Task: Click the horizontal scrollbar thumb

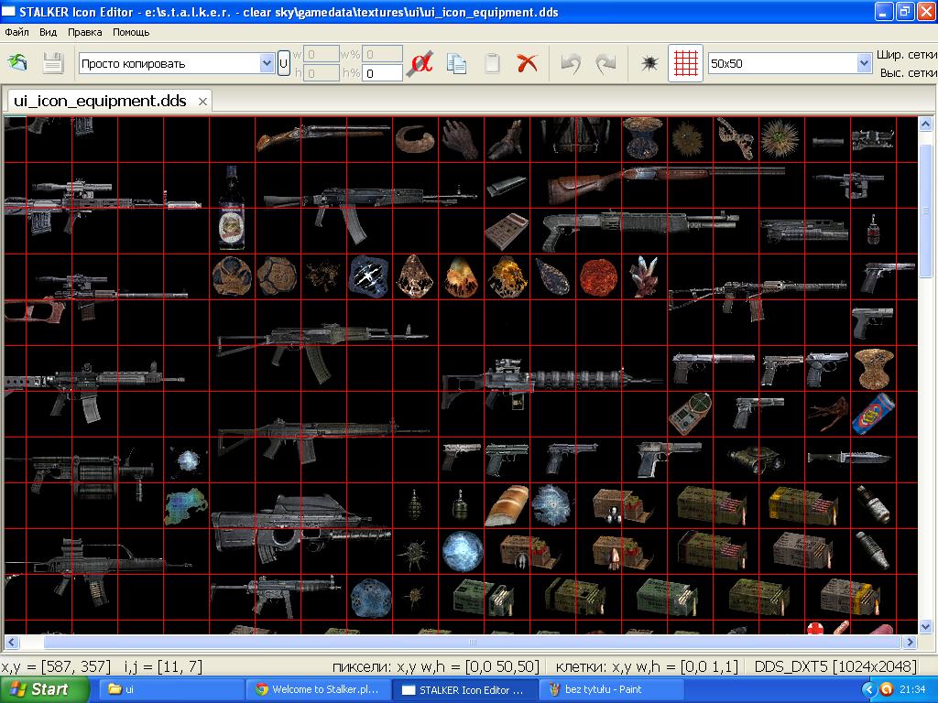Action: click(x=472, y=642)
